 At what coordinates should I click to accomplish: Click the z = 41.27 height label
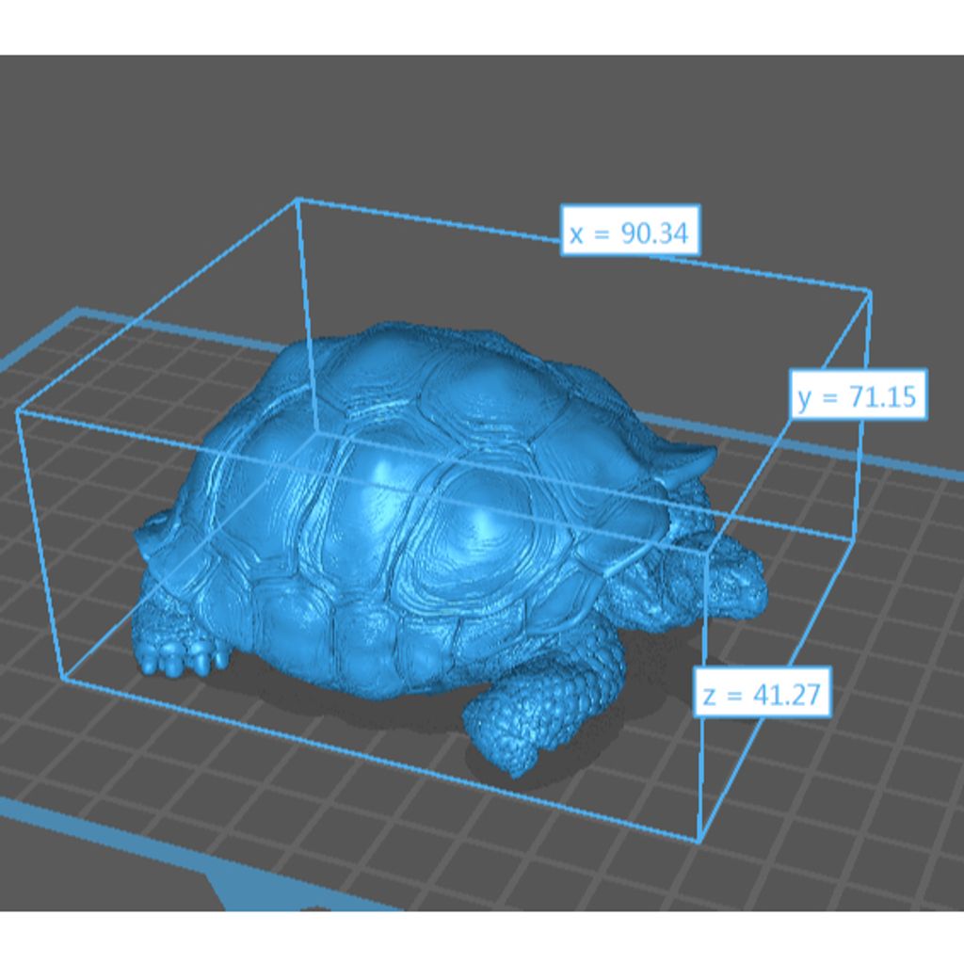click(x=763, y=695)
